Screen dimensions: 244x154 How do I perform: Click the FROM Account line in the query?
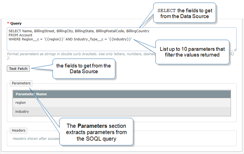pyautogui.click(x=20, y=35)
